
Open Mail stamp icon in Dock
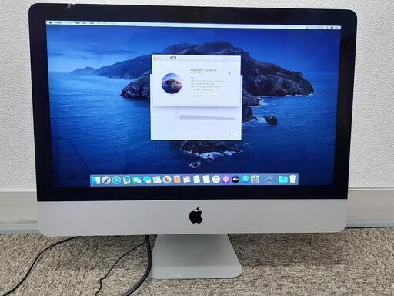click(x=126, y=180)
